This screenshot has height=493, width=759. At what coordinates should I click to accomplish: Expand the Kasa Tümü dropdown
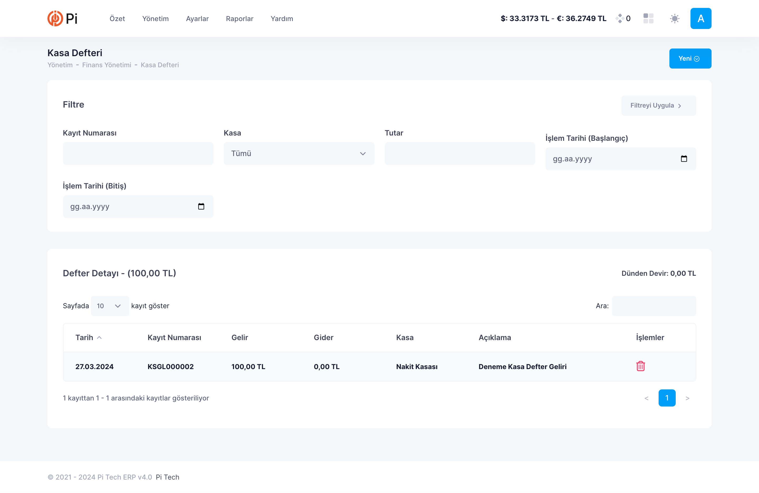299,153
